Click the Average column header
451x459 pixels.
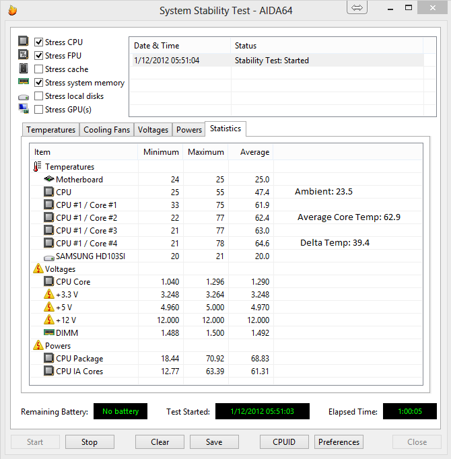(251, 152)
